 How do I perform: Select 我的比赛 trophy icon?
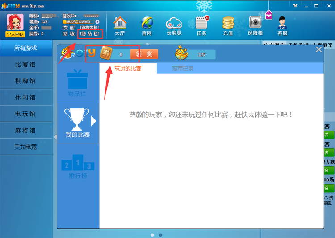click(x=77, y=123)
